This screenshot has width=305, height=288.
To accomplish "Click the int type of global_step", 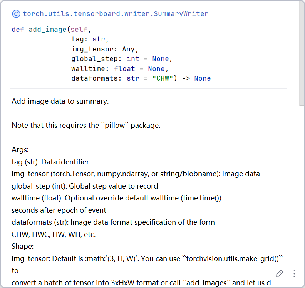I will tap(133, 59).
